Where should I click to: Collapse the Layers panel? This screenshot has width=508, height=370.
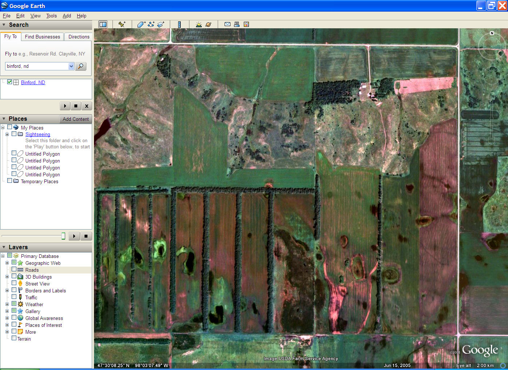4,247
